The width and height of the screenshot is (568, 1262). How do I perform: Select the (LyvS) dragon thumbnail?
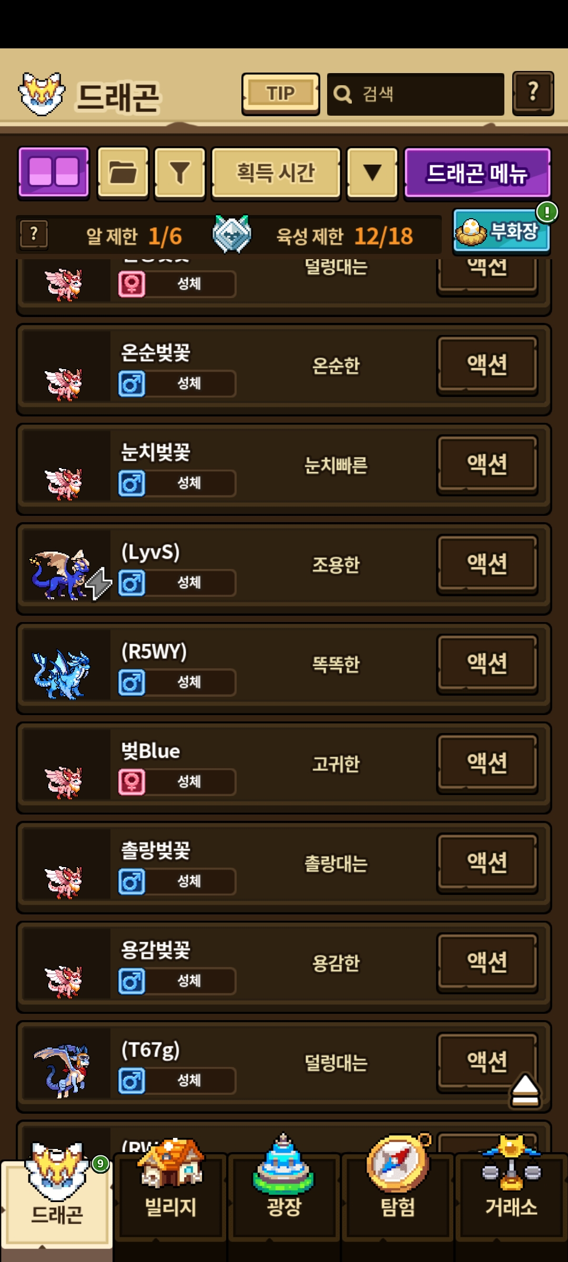66,575
